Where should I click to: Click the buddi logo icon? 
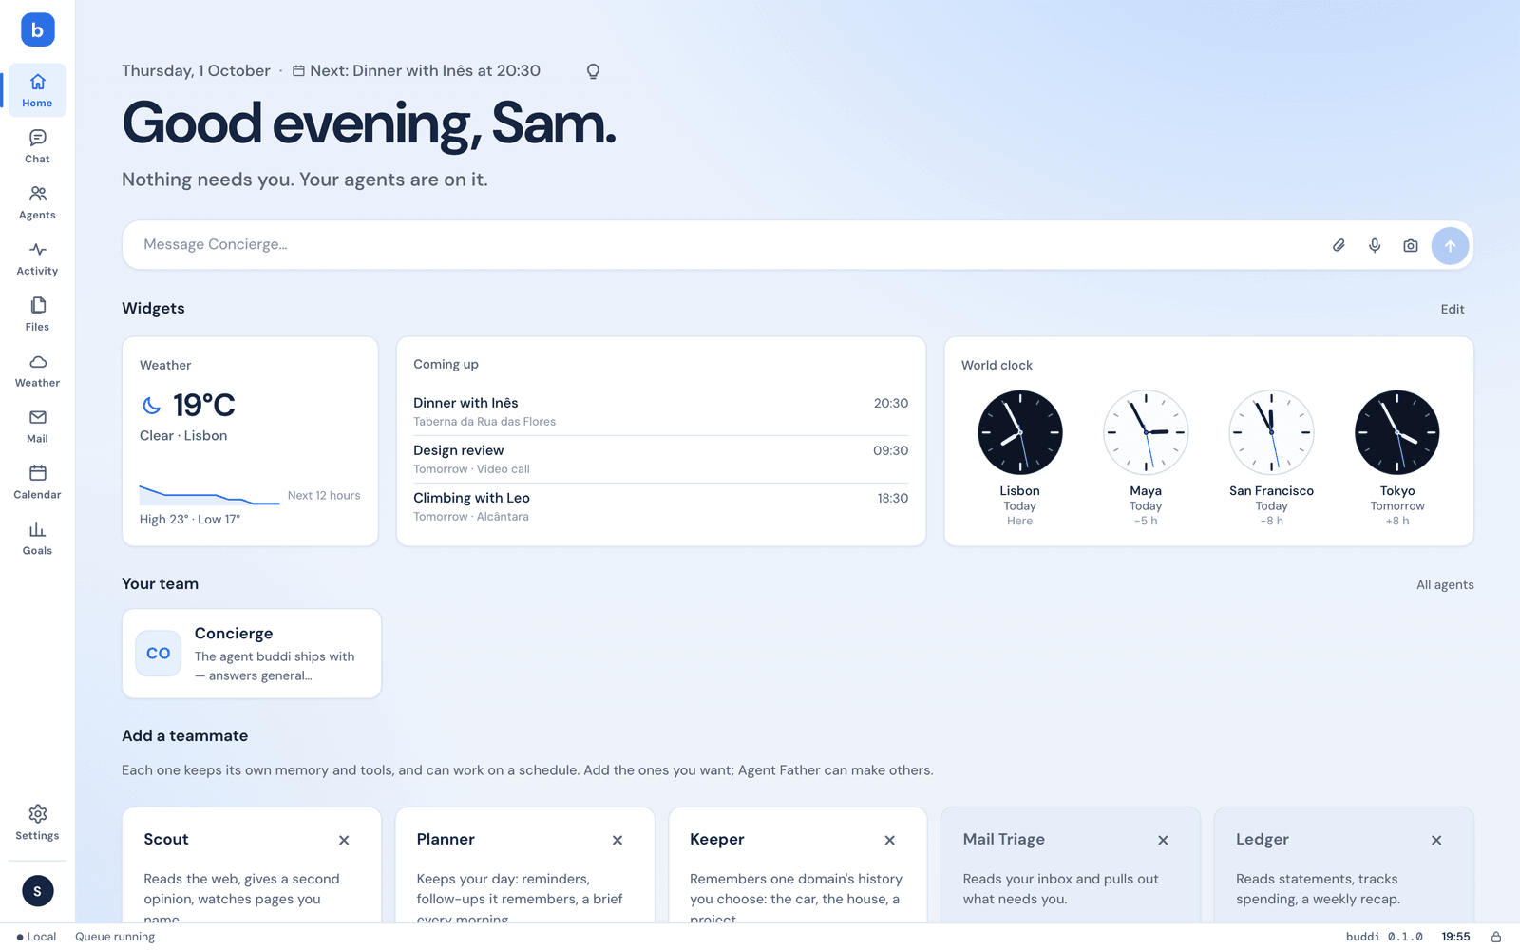[x=38, y=29]
